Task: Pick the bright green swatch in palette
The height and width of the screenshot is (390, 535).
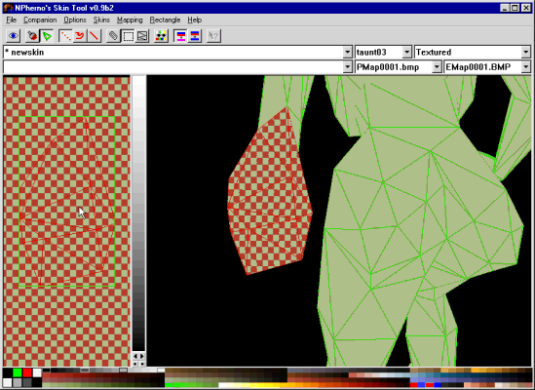Action: pyautogui.click(x=18, y=372)
